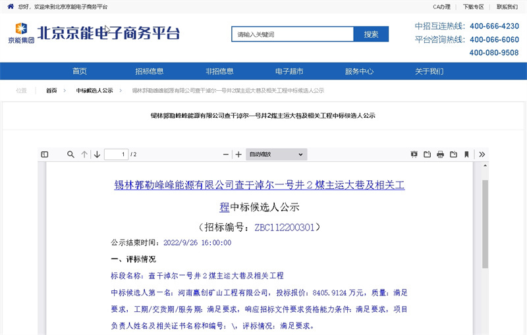Screen dimensions: 527x335
Task: Toggle the PDF viewer sidebar
Action: pyautogui.click(x=44, y=155)
